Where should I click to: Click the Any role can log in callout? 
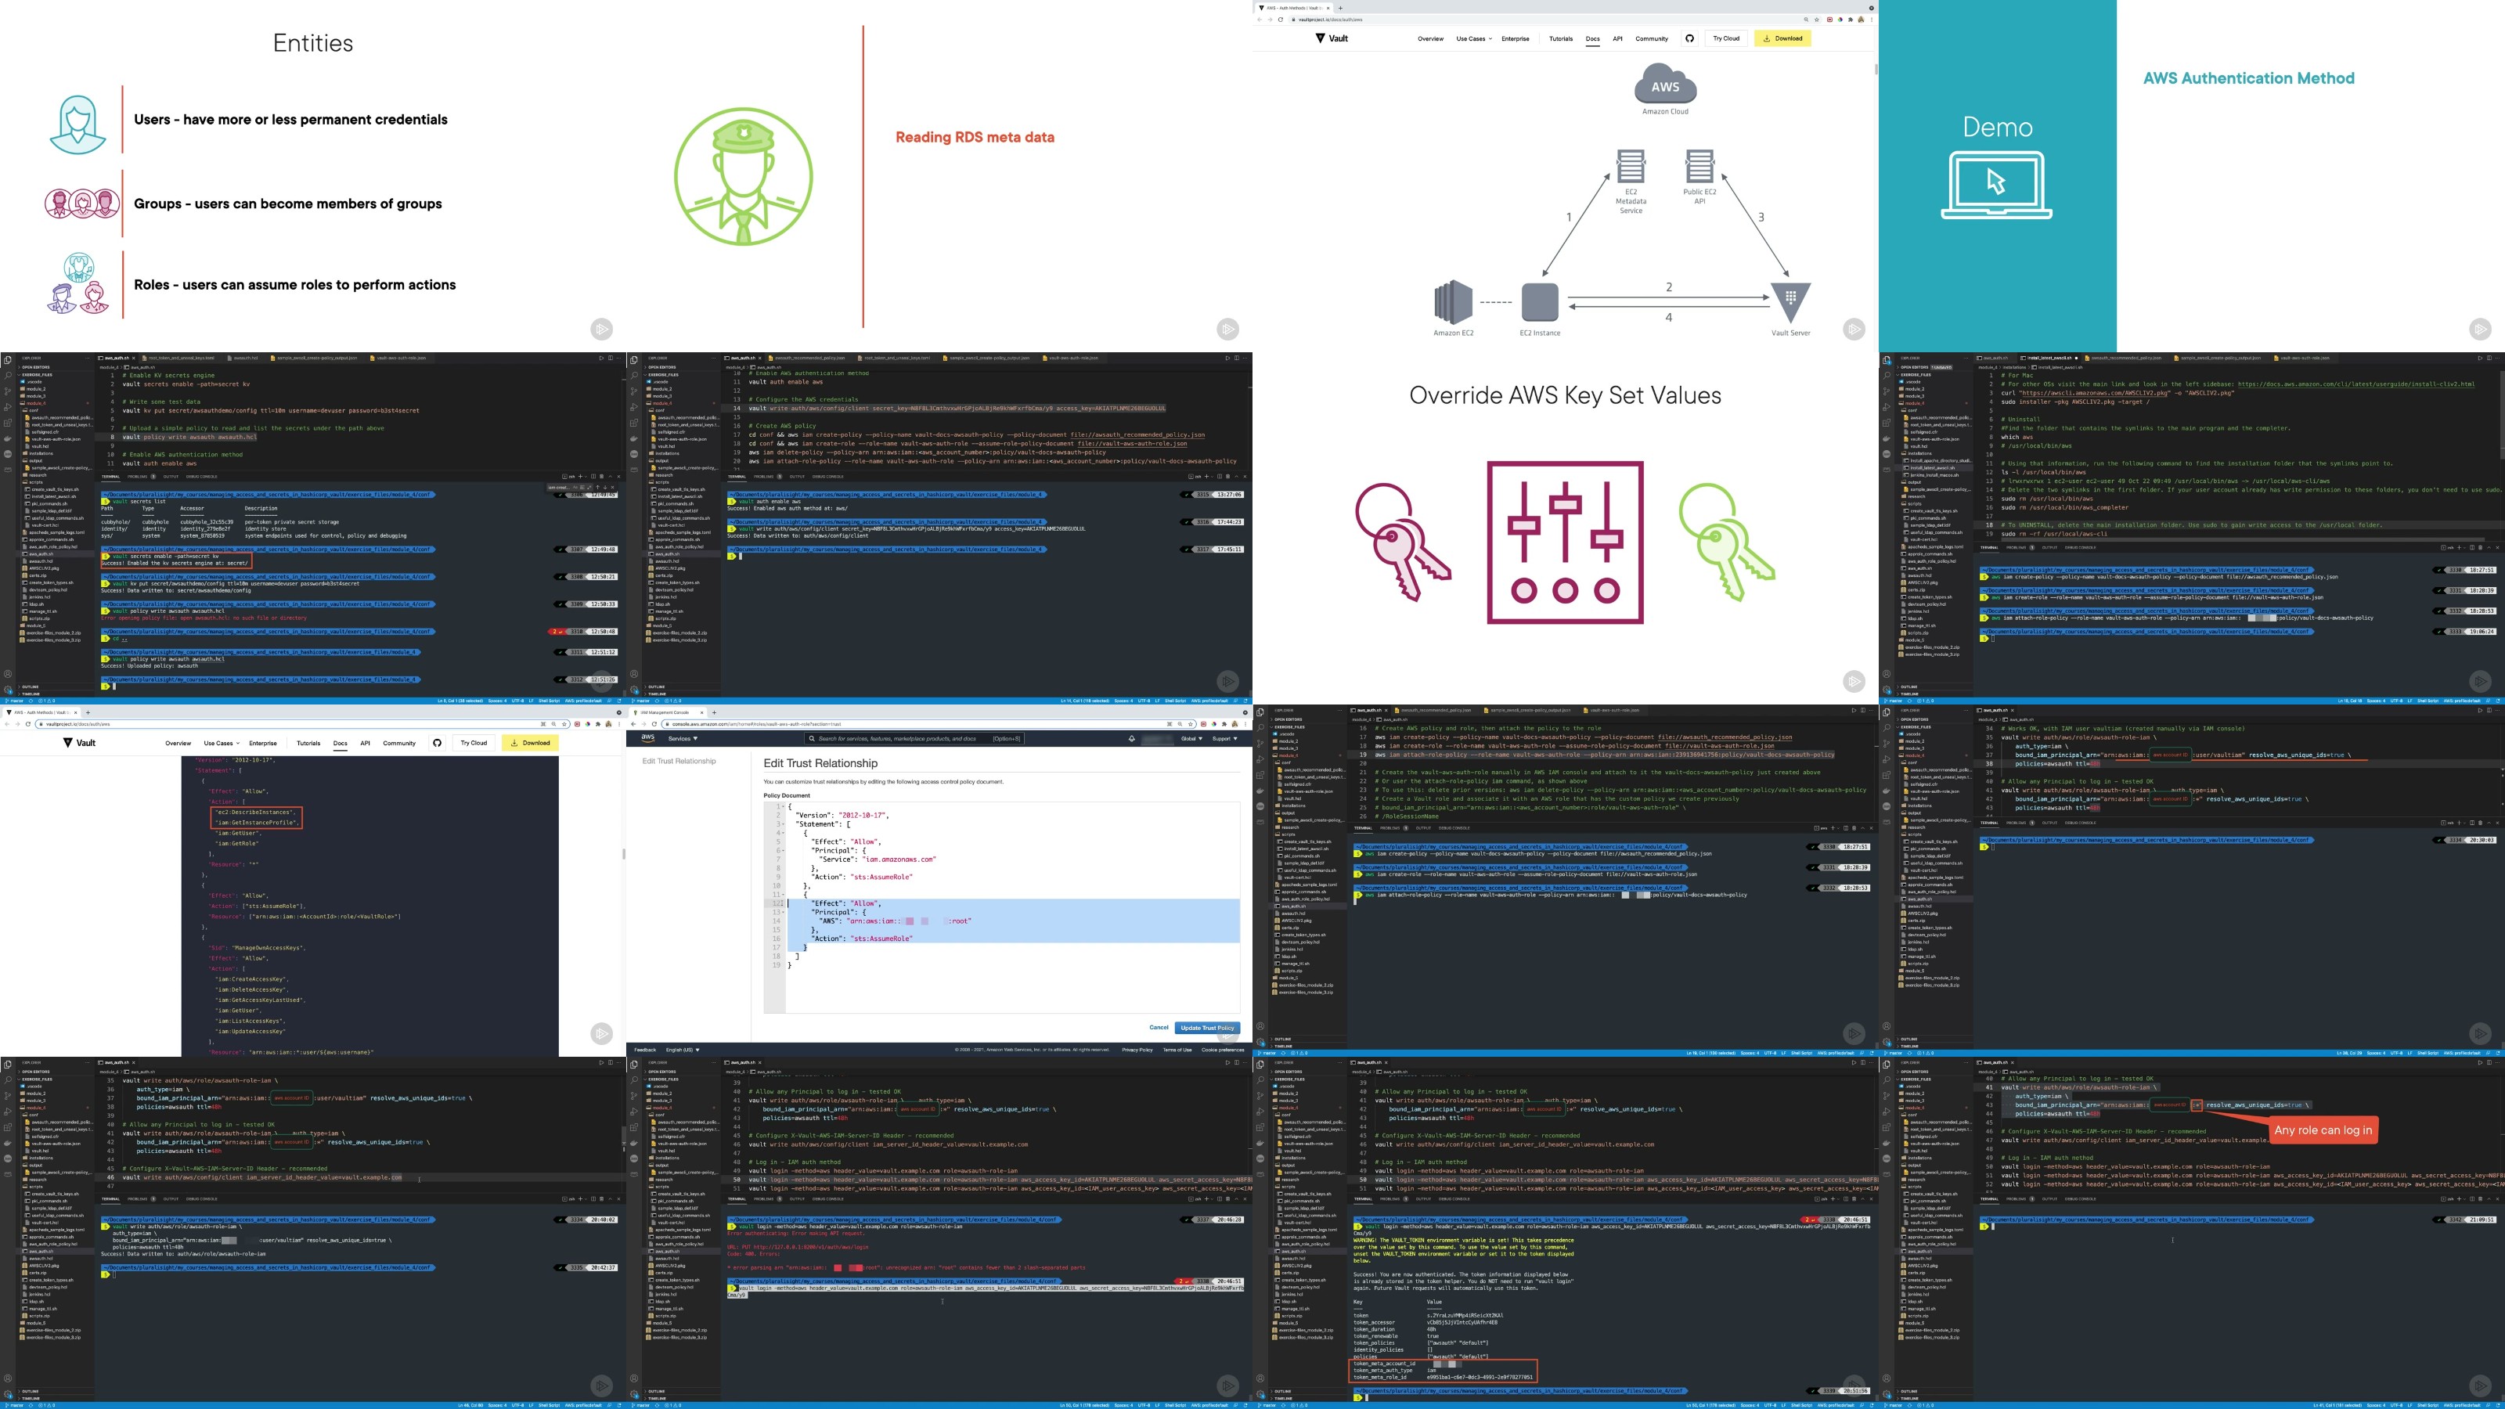(x=2322, y=1129)
